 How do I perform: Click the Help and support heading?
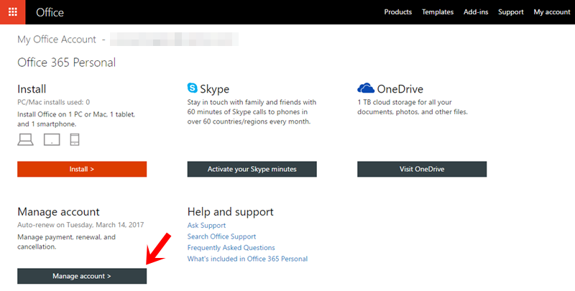point(230,211)
